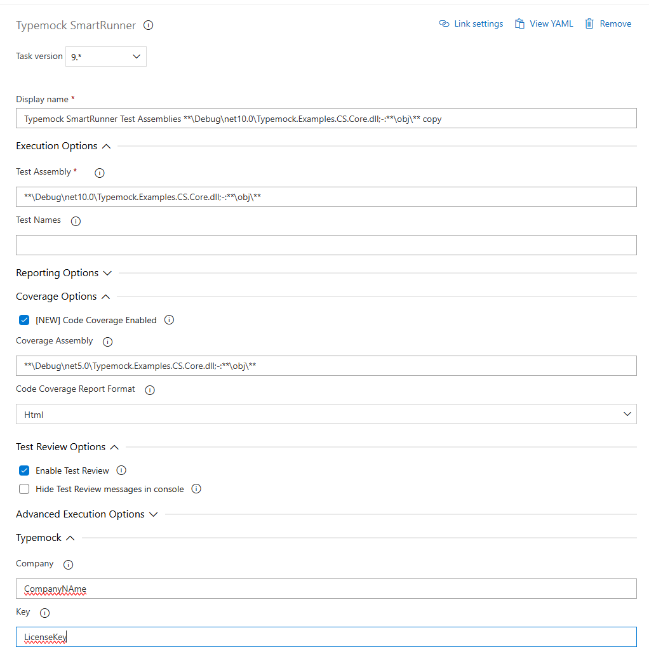
Task: Check Hide Test Review messages in console
Action: (24, 489)
